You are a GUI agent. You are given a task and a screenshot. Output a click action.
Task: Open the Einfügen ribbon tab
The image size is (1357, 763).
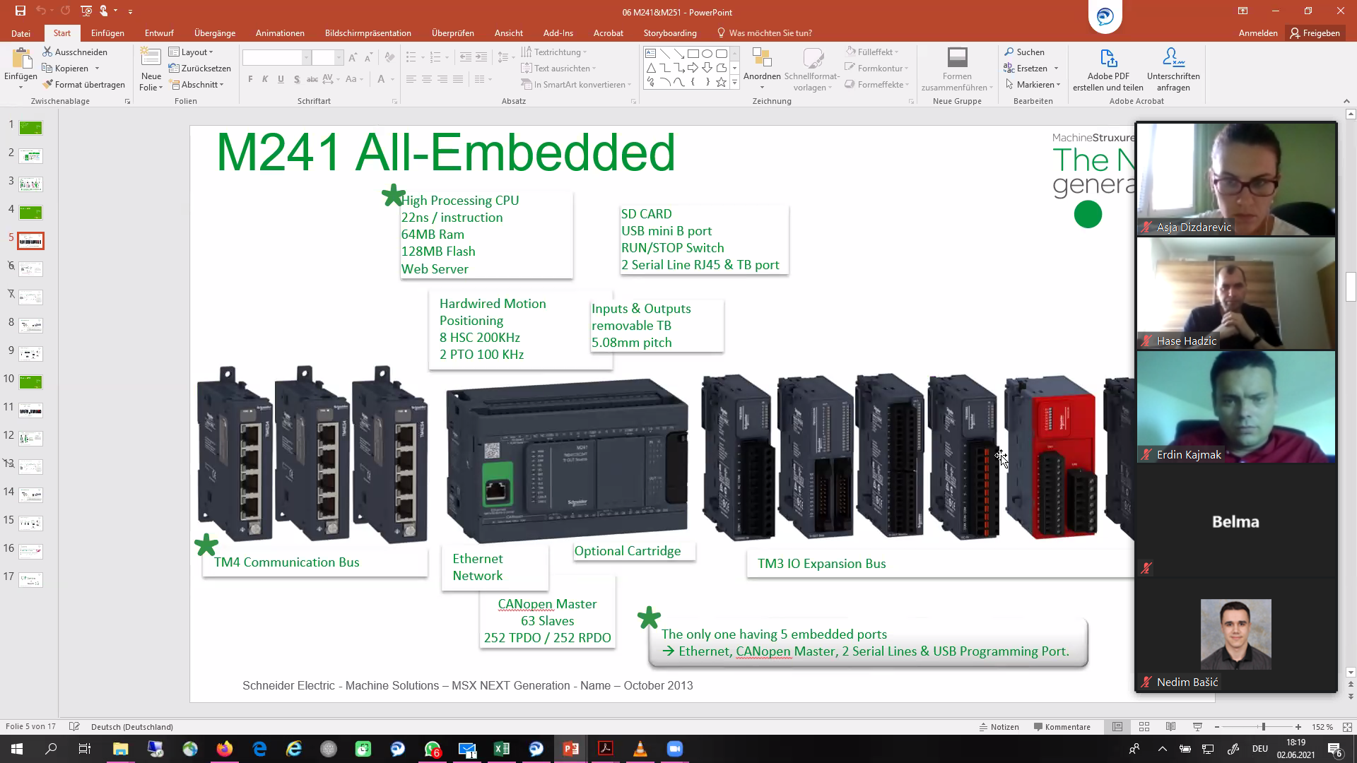point(107,32)
